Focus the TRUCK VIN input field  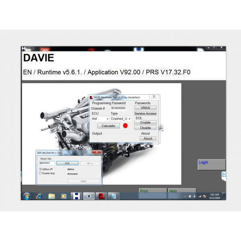click(47, 163)
